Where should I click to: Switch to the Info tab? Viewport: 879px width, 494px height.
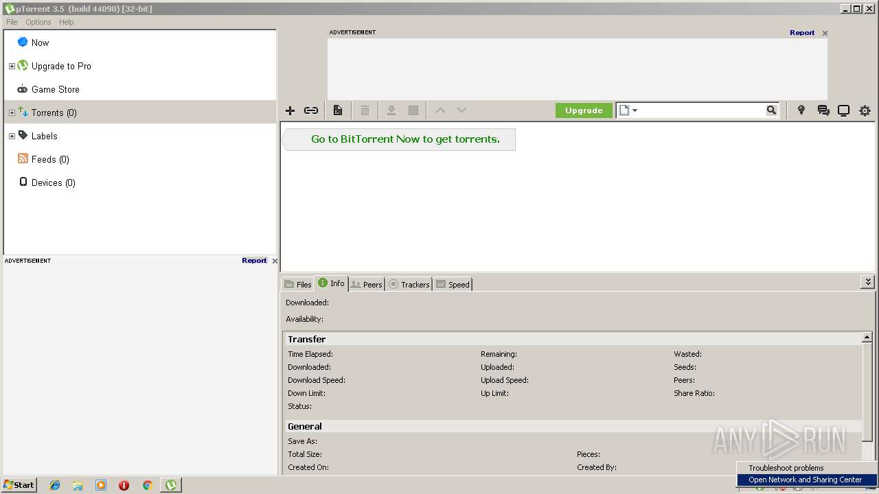(x=332, y=283)
